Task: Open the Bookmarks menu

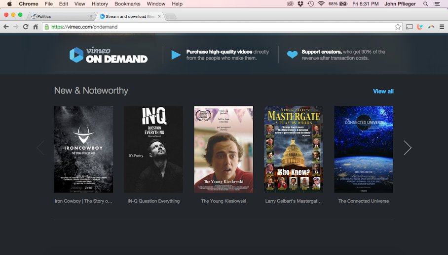Action: 127,4
